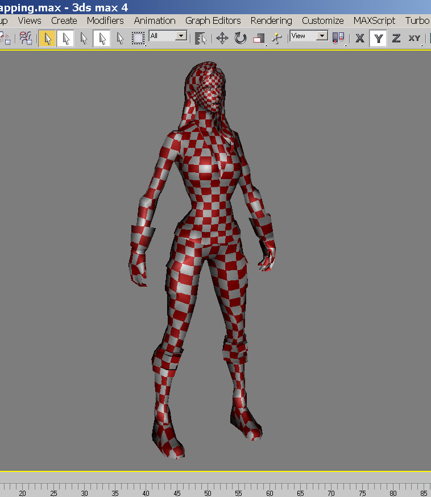This screenshot has height=497, width=431.
Task: Click frame 50 on the timeline ruler
Action: click(x=208, y=488)
